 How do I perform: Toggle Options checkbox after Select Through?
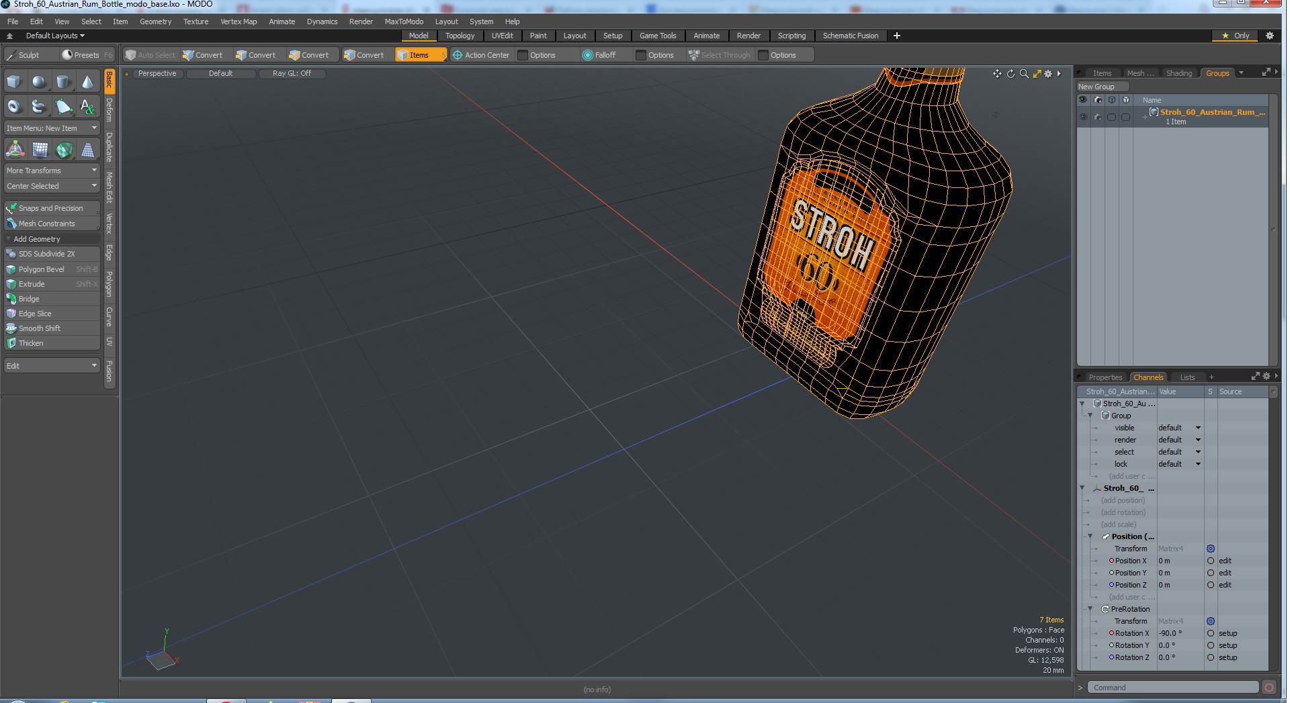pos(763,55)
